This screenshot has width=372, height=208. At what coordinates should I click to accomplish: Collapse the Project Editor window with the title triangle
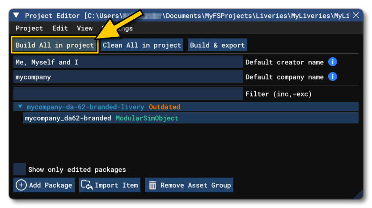click(x=17, y=16)
